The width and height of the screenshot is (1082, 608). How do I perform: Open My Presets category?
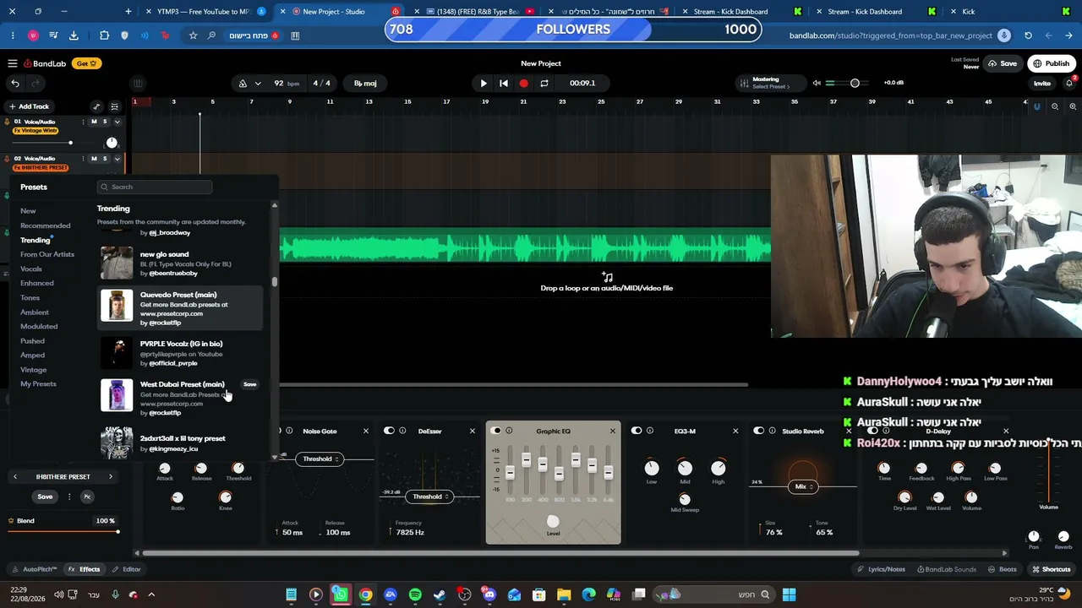coord(38,384)
